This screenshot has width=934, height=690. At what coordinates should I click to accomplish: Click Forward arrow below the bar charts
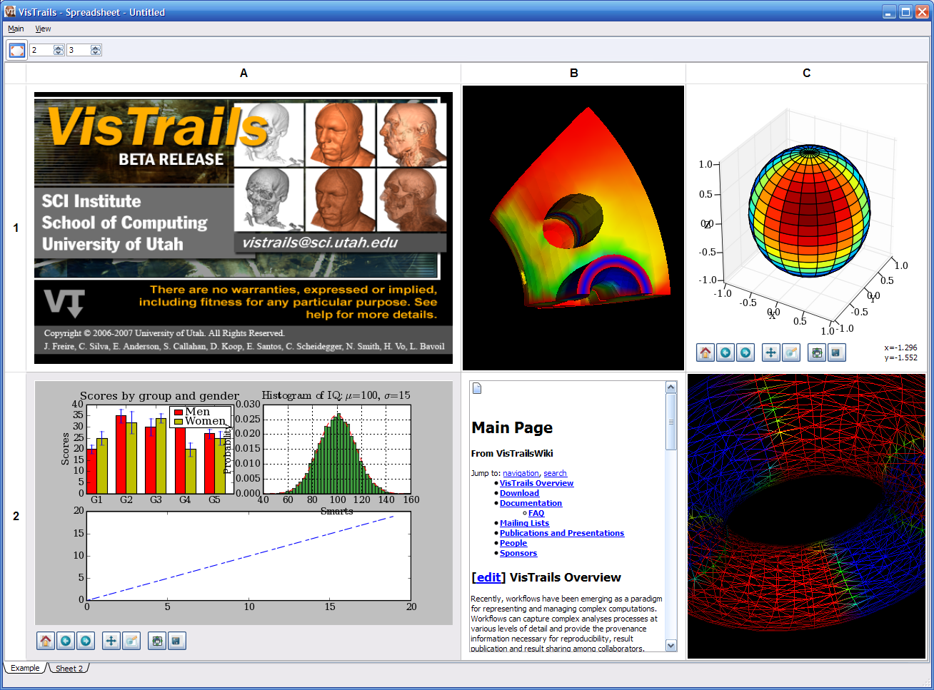[86, 641]
